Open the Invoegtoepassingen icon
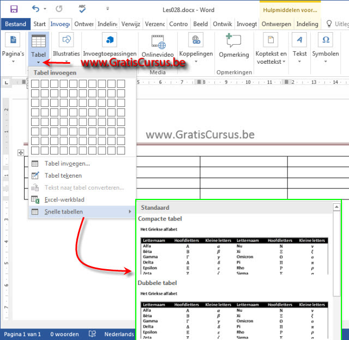 pos(110,40)
